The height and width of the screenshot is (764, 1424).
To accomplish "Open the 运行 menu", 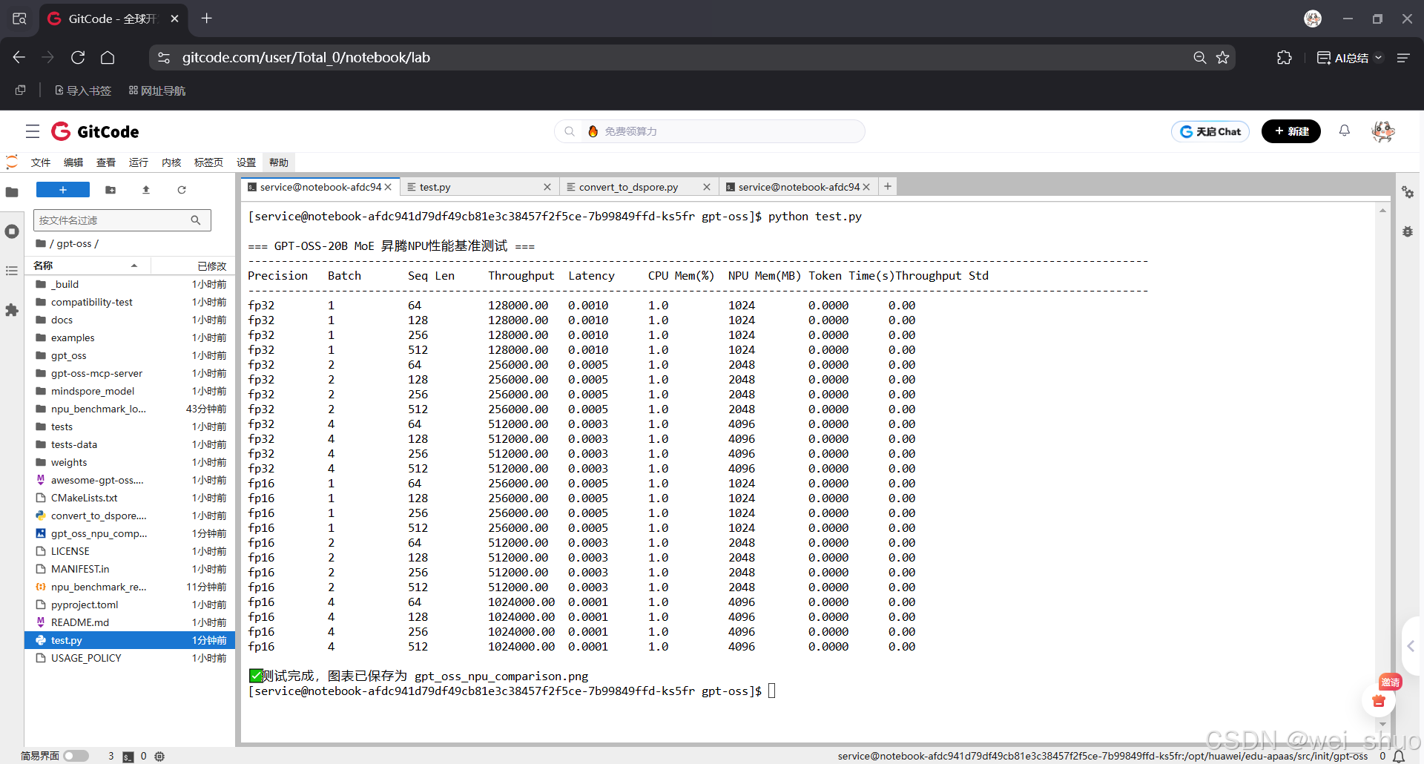I will click(x=139, y=162).
